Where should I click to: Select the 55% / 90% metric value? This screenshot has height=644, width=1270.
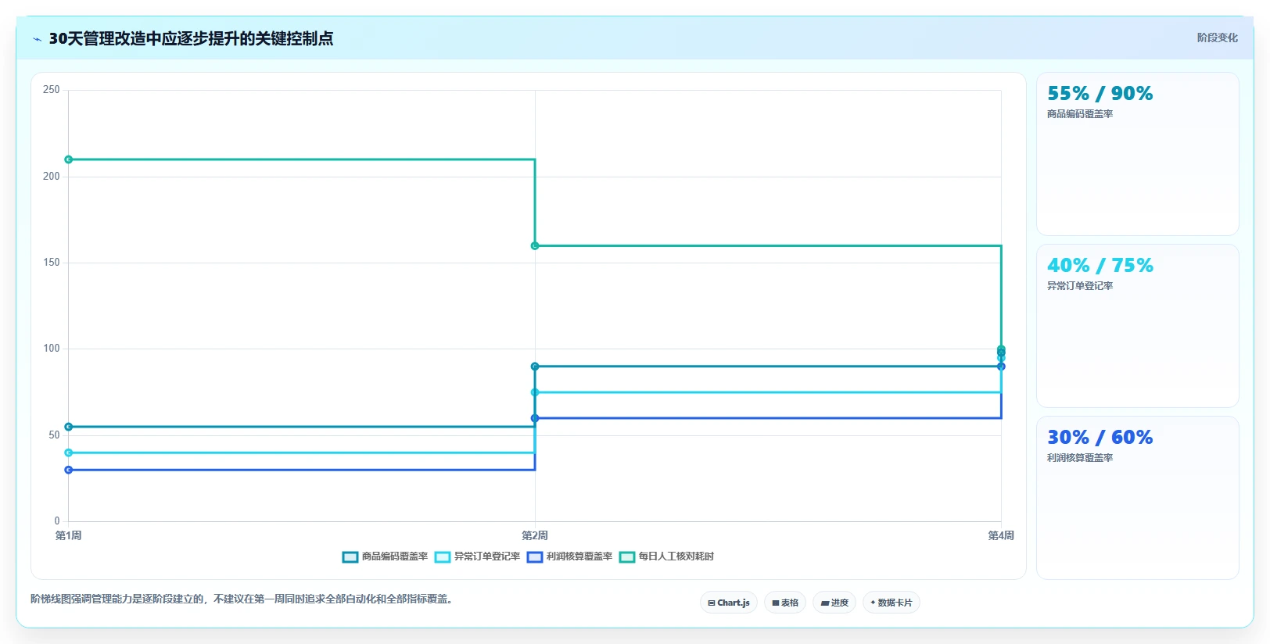coord(1100,94)
